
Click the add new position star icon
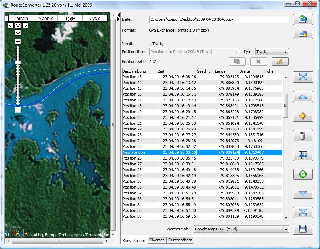(303, 116)
